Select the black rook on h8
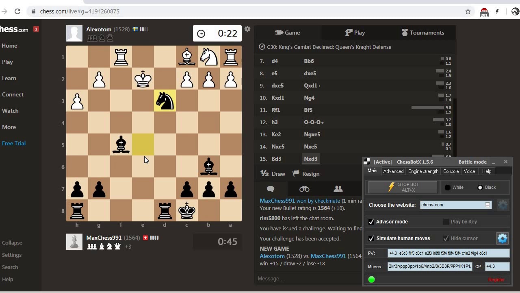520x293 pixels. [x=77, y=211]
